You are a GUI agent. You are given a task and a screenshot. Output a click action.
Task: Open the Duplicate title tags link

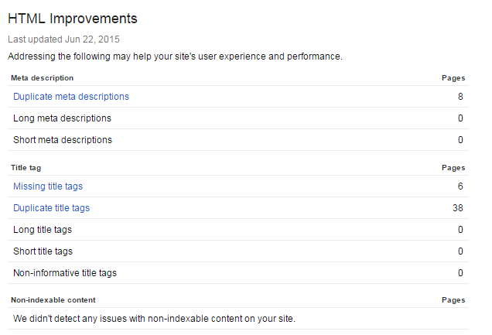(x=51, y=207)
